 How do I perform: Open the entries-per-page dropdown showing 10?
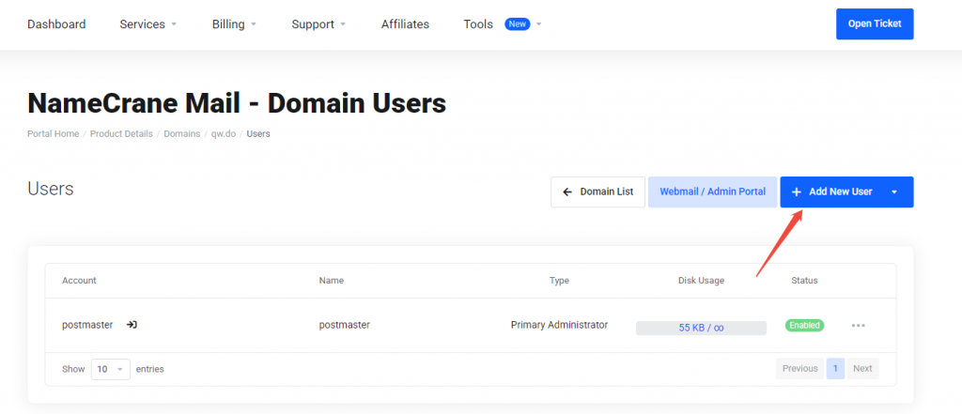tap(111, 369)
